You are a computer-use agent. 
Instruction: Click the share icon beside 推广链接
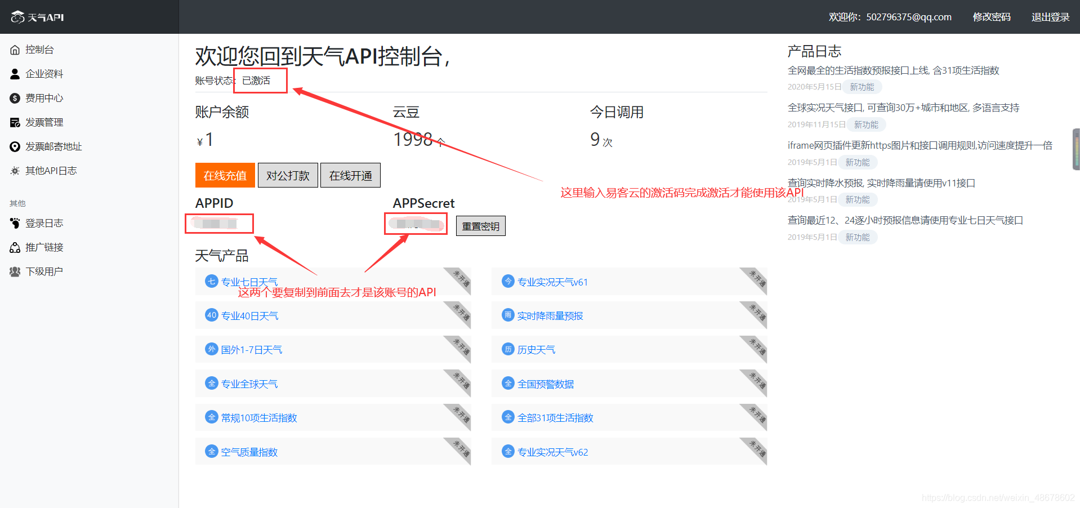15,247
